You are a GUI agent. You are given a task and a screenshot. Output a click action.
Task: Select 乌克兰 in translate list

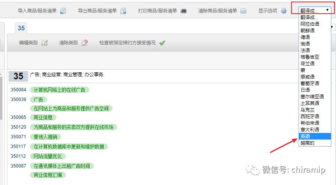tap(315, 110)
